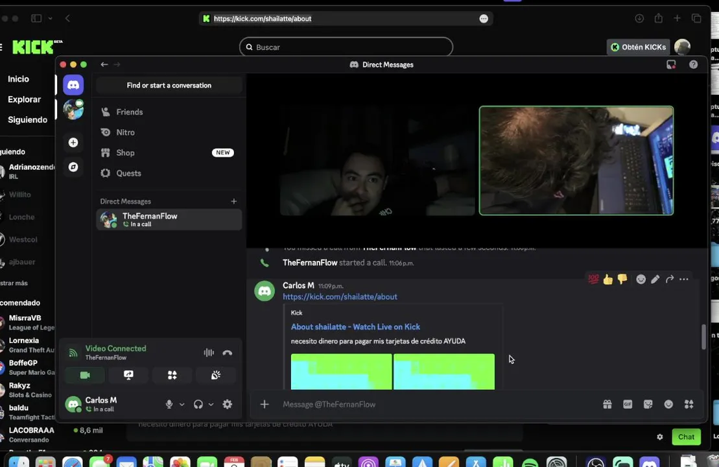719x467 pixels.
Task: Send a gift
Action: 607,404
